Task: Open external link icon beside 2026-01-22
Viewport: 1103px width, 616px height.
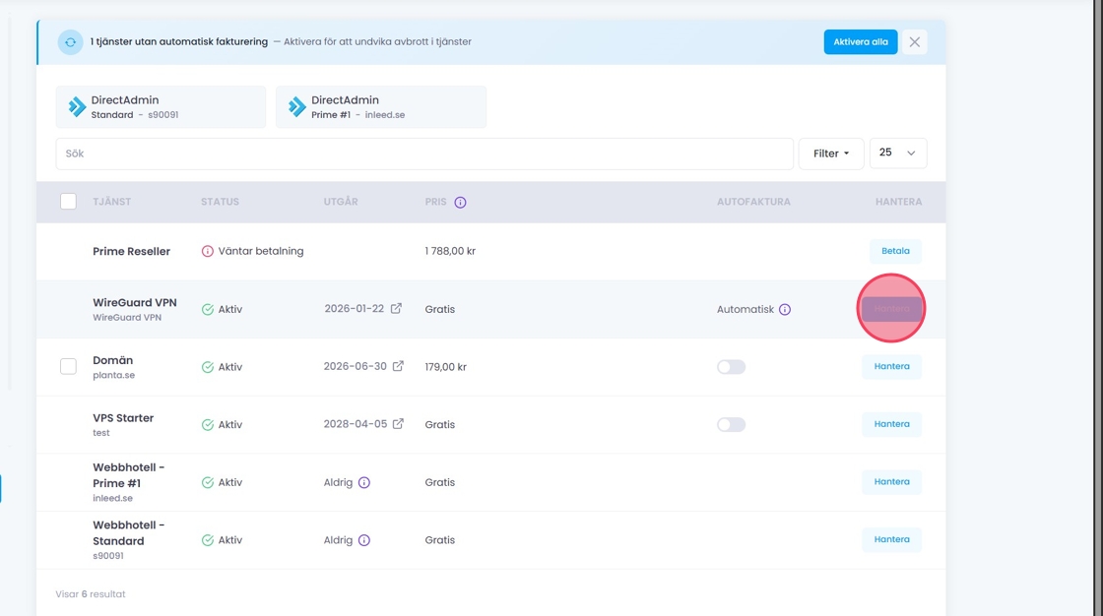Action: [396, 309]
